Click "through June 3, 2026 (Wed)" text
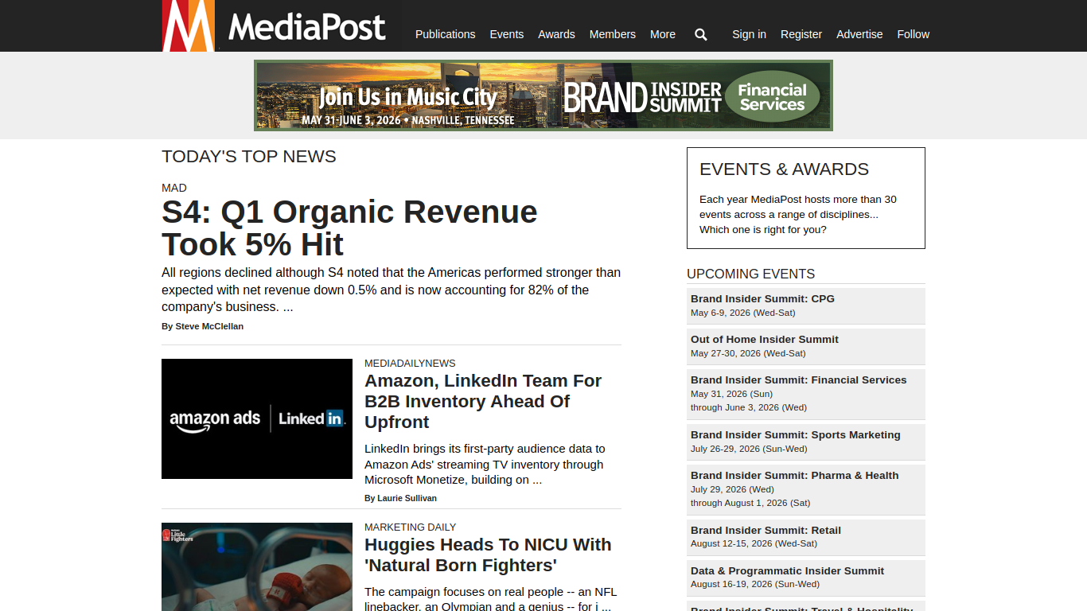The width and height of the screenshot is (1087, 611). click(749, 407)
